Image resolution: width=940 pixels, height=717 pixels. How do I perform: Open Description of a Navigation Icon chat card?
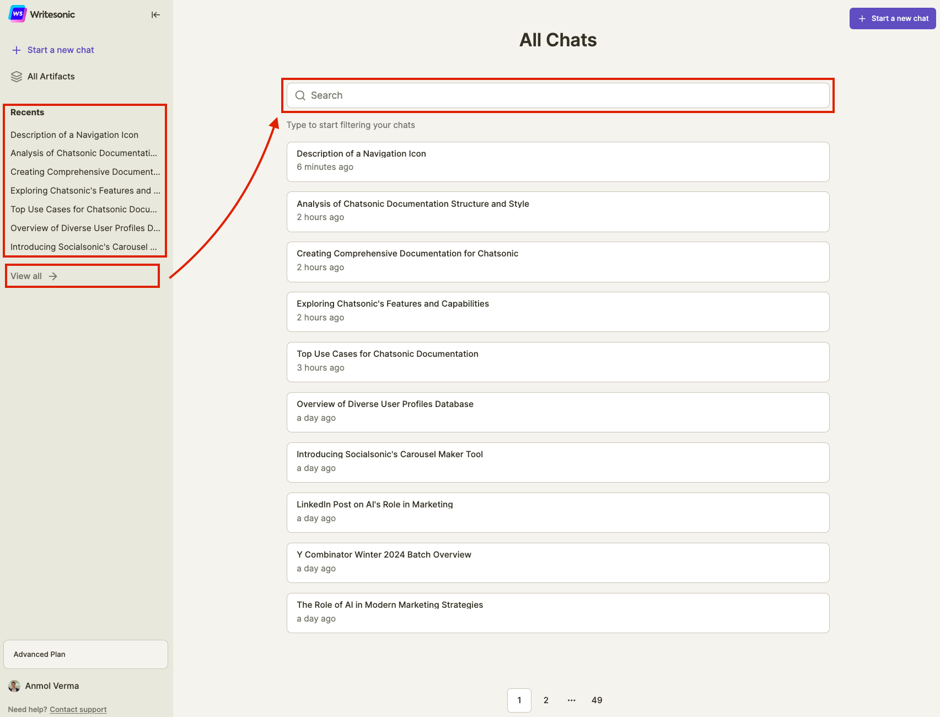coord(558,162)
